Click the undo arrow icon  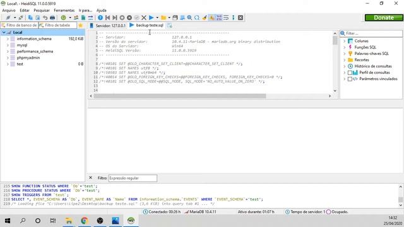(x=45, y=18)
